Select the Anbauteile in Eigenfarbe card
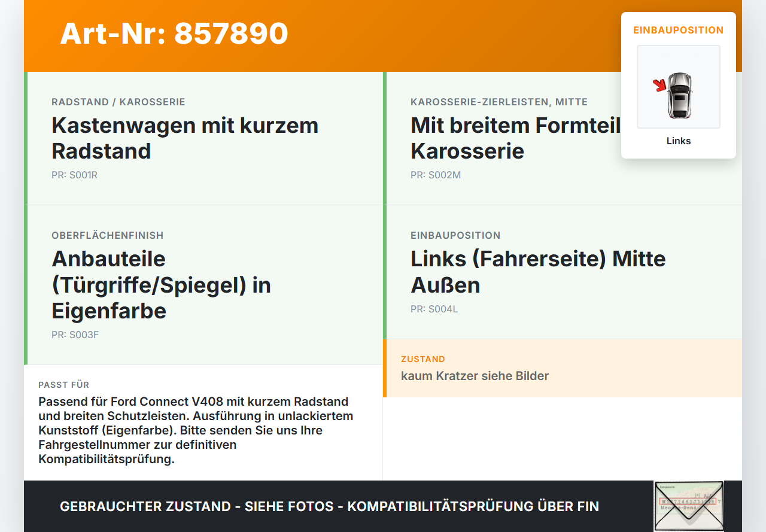Image resolution: width=766 pixels, height=532 pixels. pyautogui.click(x=203, y=285)
